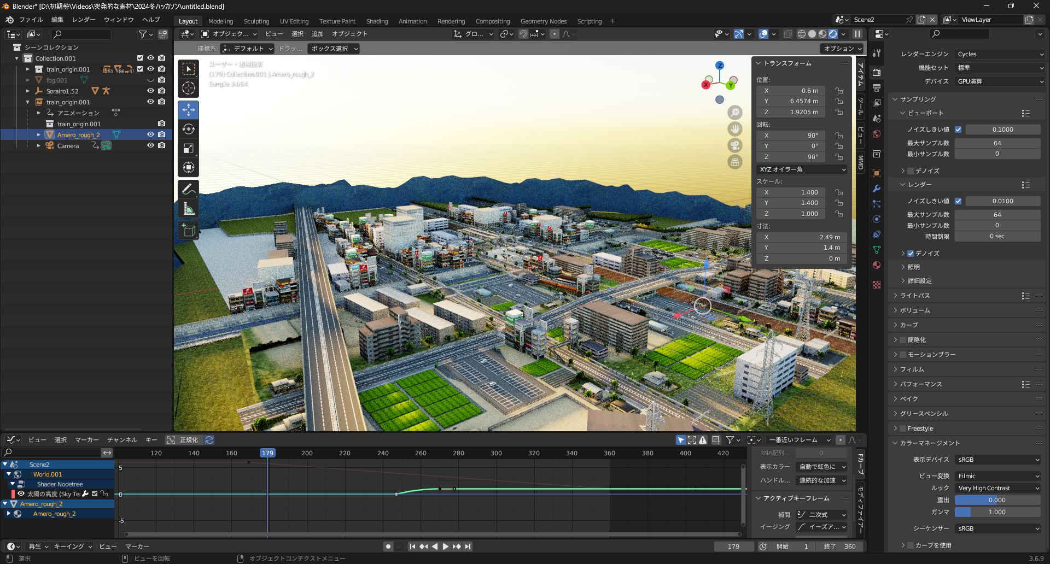
Task: Open XYZ Euler rotation mode dropdown
Action: [x=802, y=169]
